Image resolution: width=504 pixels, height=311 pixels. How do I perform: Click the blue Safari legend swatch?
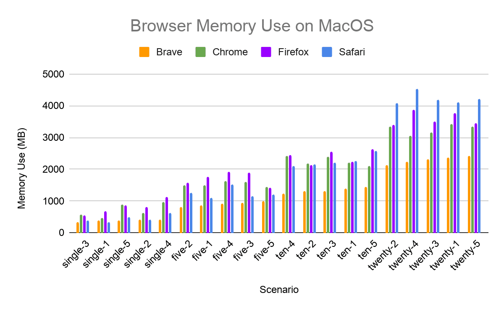point(327,52)
